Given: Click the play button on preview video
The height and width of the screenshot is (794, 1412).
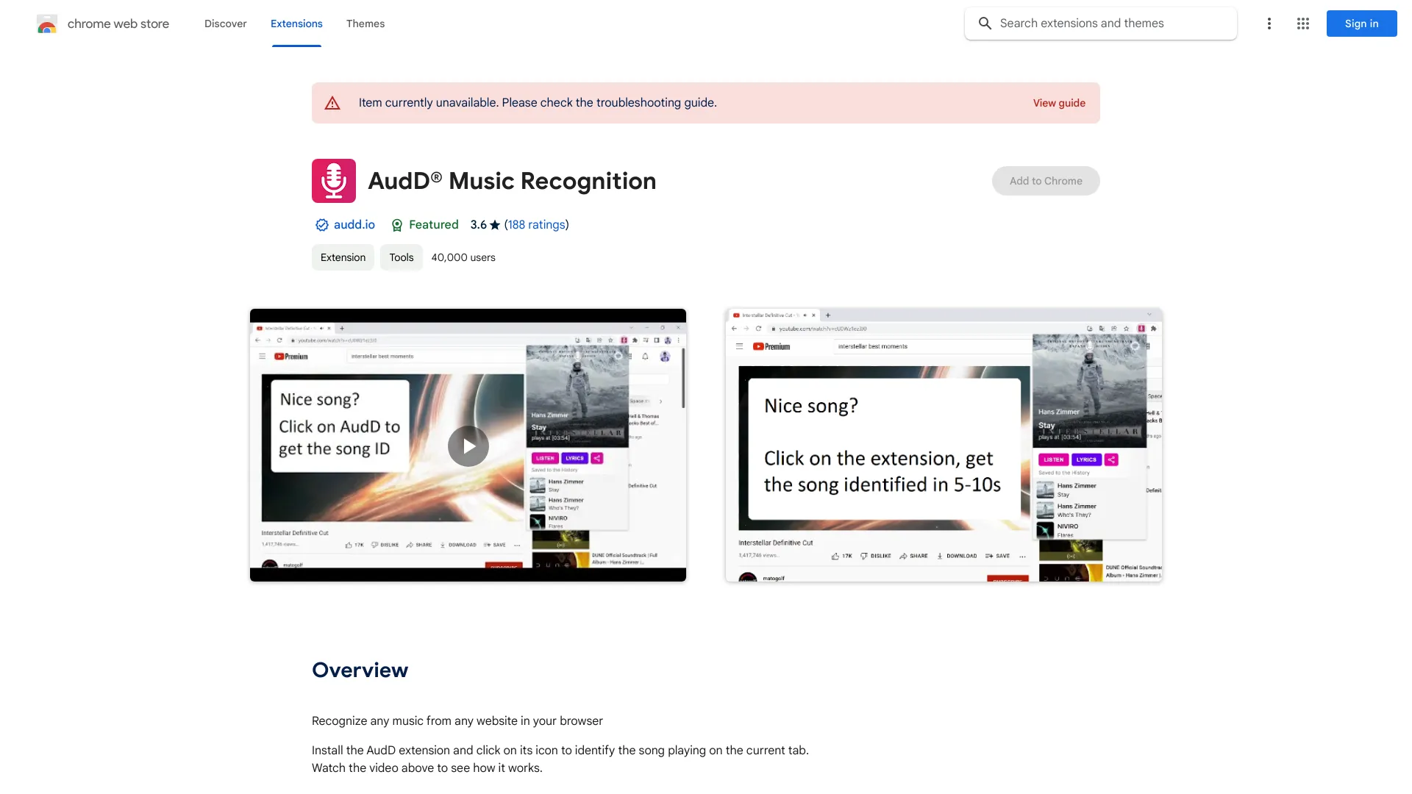Looking at the screenshot, I should [x=468, y=445].
